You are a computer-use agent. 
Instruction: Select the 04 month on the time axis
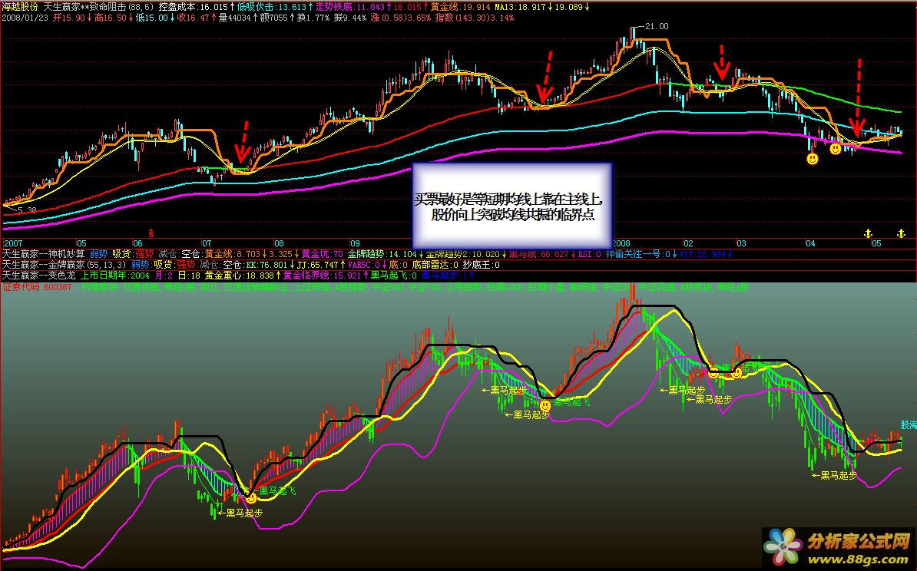pos(810,243)
